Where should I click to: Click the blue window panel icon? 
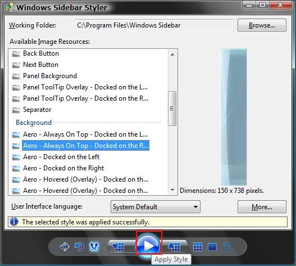pos(212,247)
